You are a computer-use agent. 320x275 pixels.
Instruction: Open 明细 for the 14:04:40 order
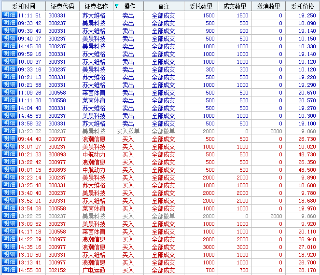tap(9, 108)
